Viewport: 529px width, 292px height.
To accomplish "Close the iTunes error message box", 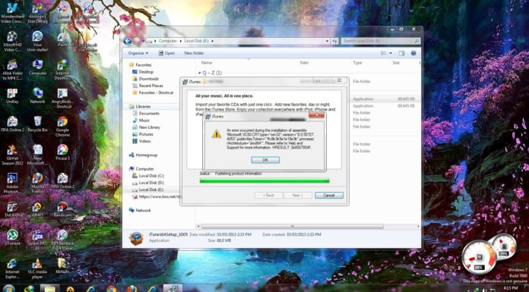I will coord(316,116).
